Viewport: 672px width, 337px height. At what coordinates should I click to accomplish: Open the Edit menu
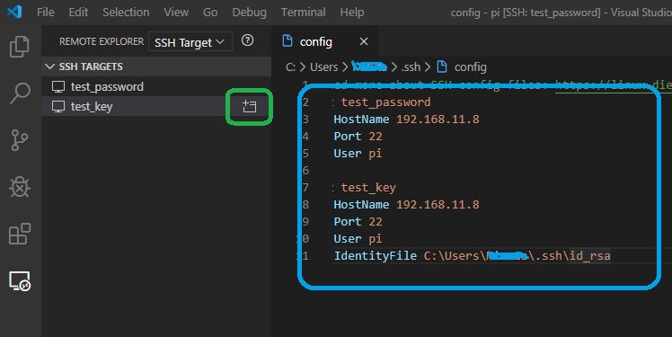[78, 12]
